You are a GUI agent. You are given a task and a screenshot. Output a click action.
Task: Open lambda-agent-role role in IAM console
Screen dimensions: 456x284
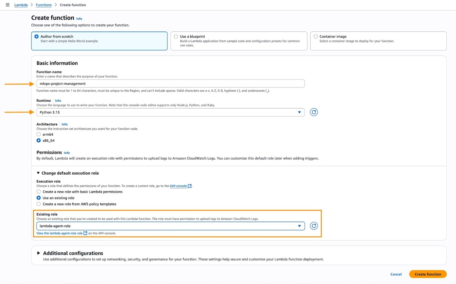59,233
